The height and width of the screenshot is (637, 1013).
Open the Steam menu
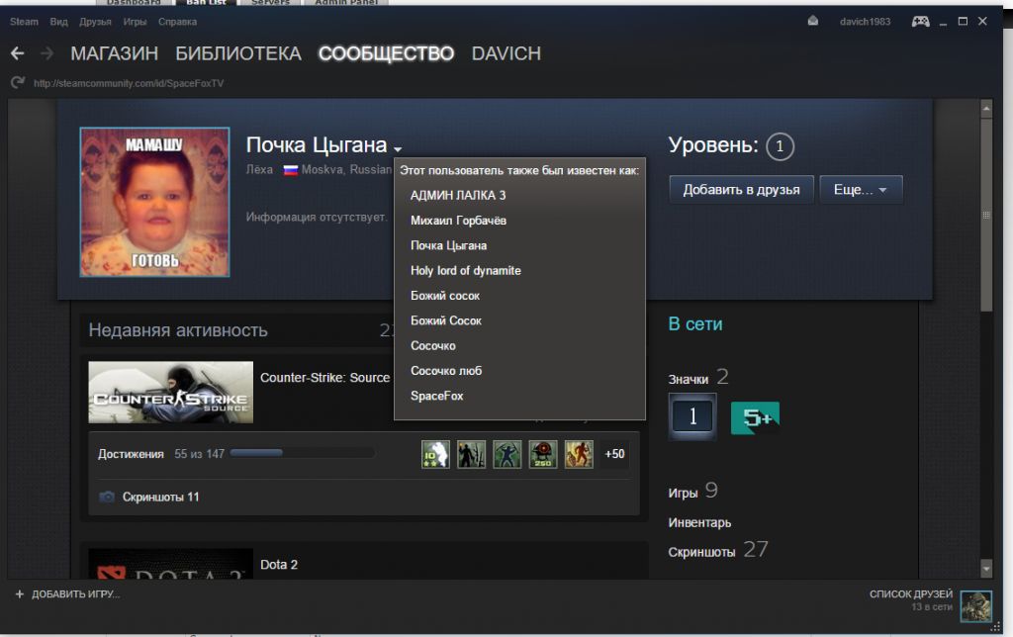[x=24, y=22]
